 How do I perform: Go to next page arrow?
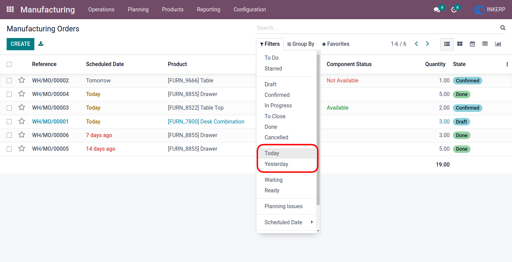click(427, 44)
